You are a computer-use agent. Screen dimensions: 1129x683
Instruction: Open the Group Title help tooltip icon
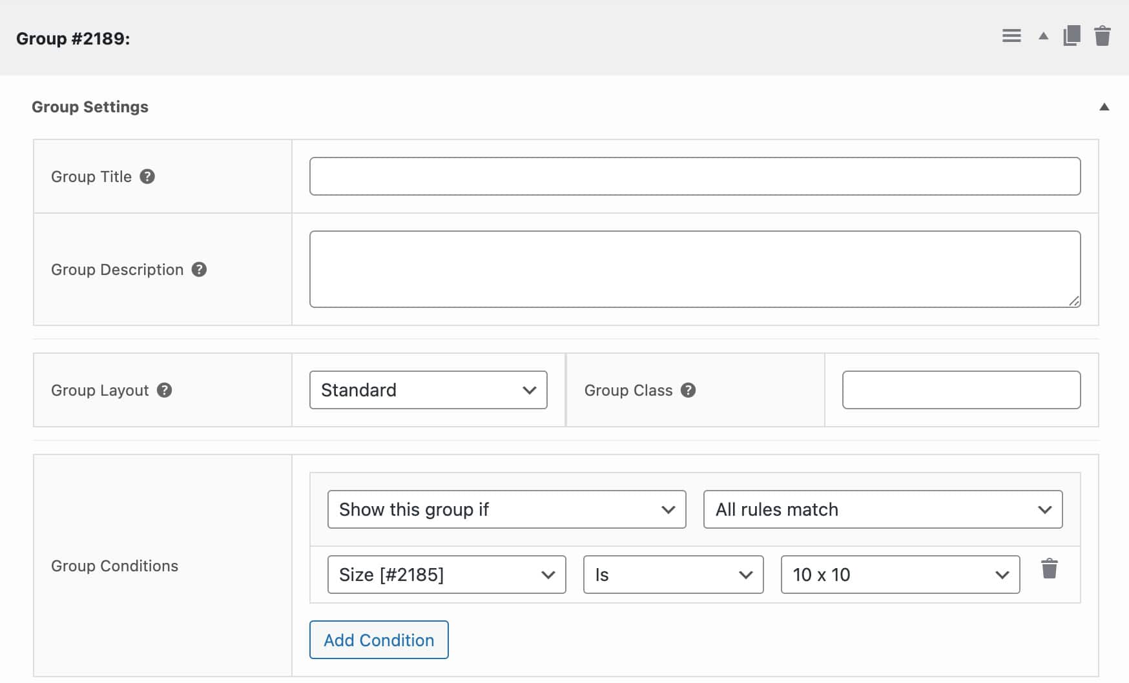click(x=146, y=176)
